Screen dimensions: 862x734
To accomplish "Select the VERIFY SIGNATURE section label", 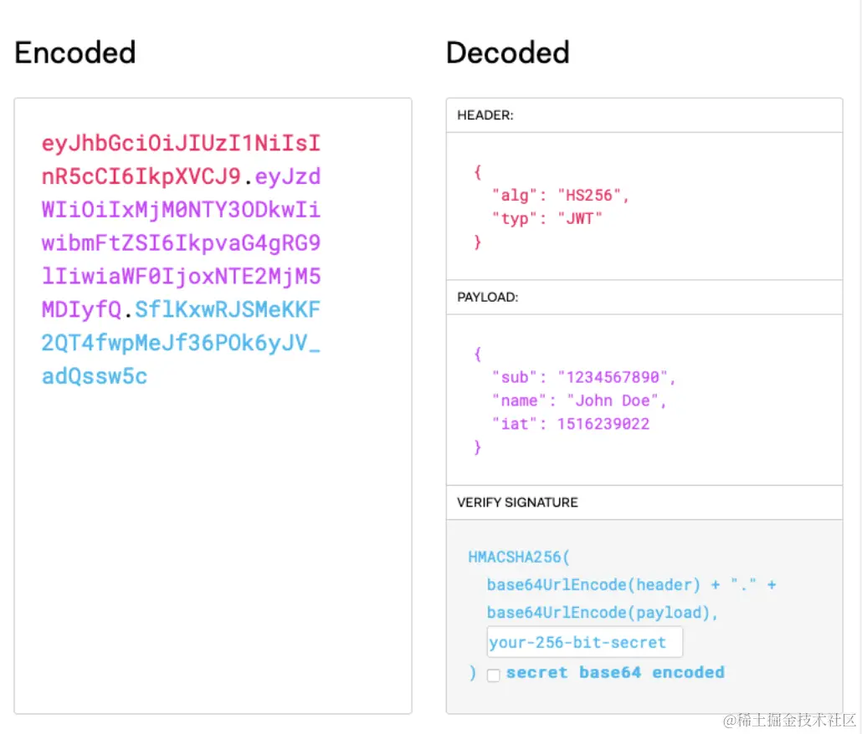I will tap(517, 502).
